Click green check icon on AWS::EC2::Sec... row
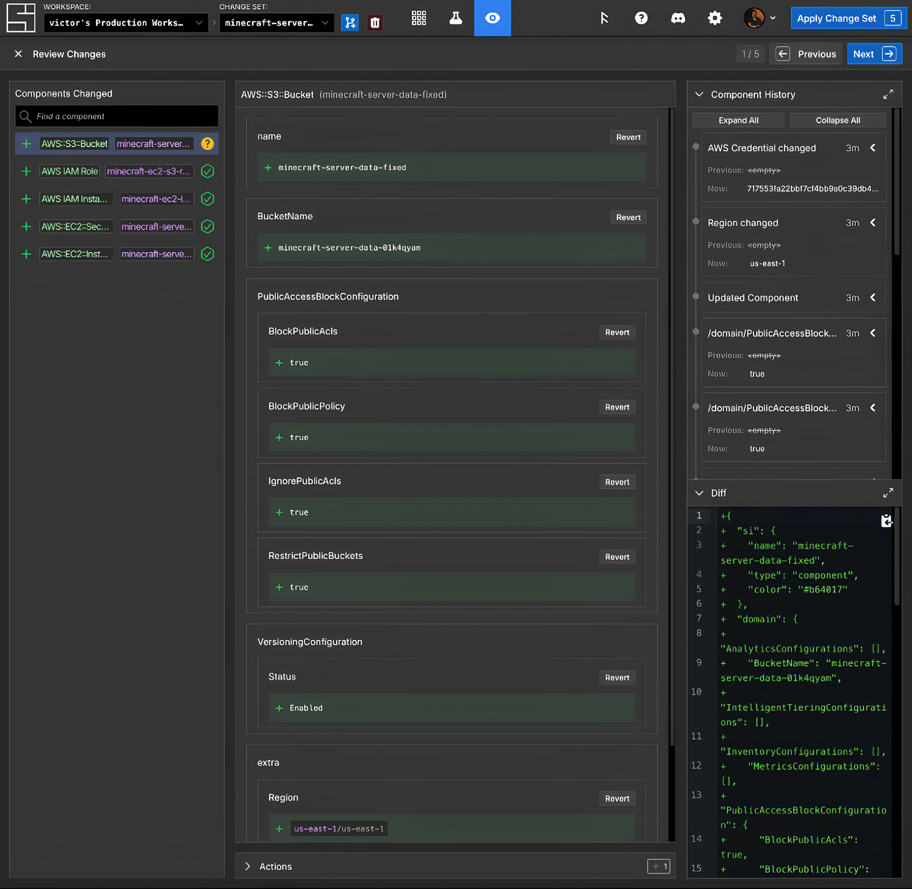Screen dimensions: 912x889 tap(207, 226)
